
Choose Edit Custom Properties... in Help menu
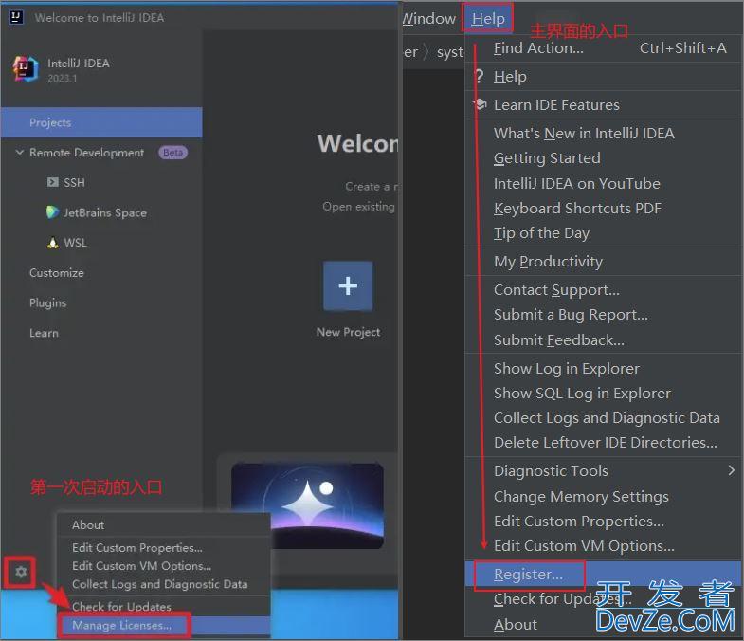click(x=603, y=521)
